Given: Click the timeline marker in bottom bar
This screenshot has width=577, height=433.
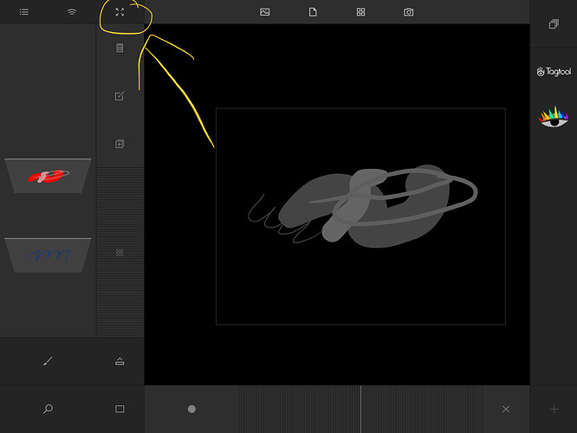Looking at the screenshot, I should pyautogui.click(x=191, y=409).
